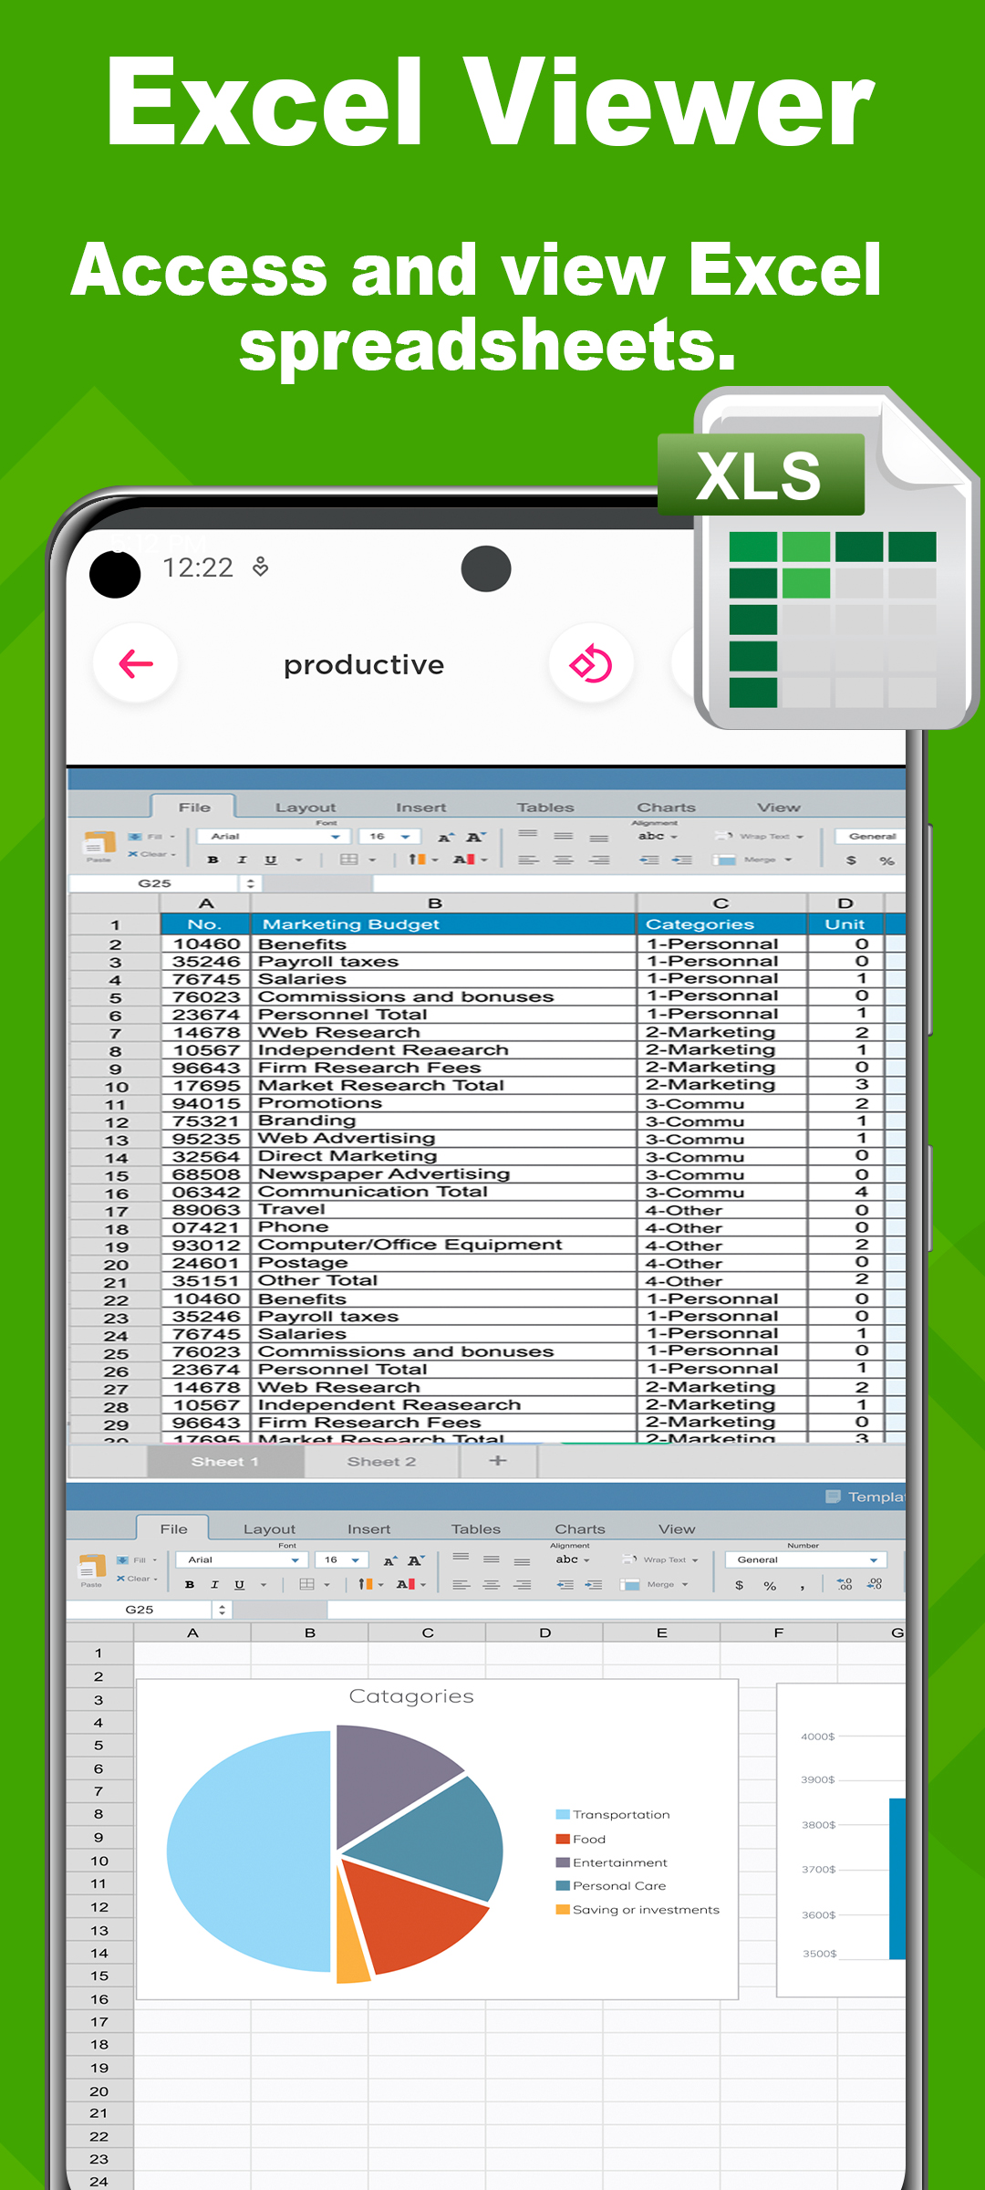Image resolution: width=985 pixels, height=2190 pixels.
Task: Click comma style icon in chart sheet toolbar
Action: pyautogui.click(x=803, y=1587)
